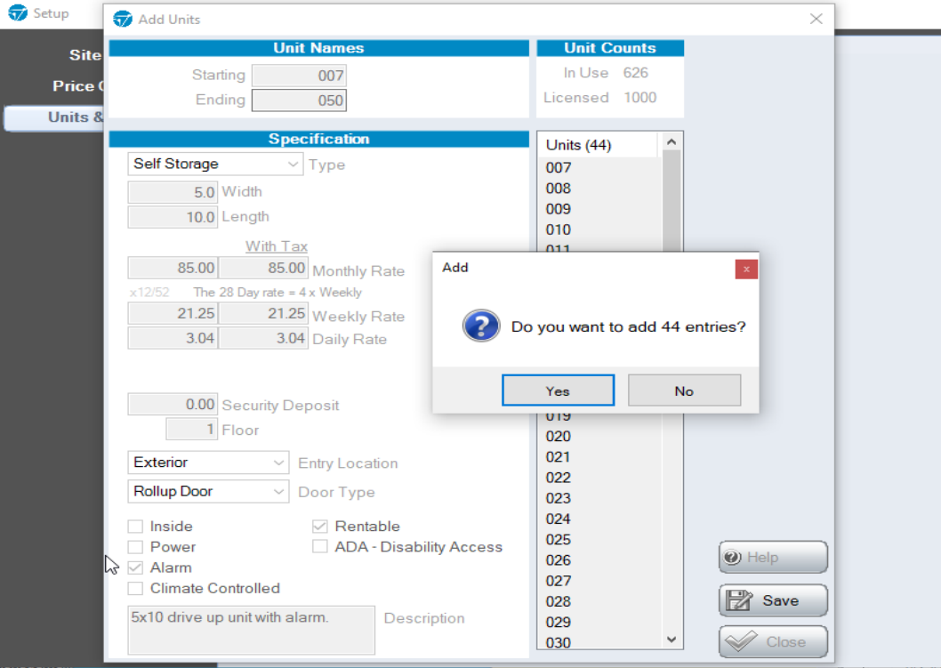Click the Description text box

coord(251,630)
